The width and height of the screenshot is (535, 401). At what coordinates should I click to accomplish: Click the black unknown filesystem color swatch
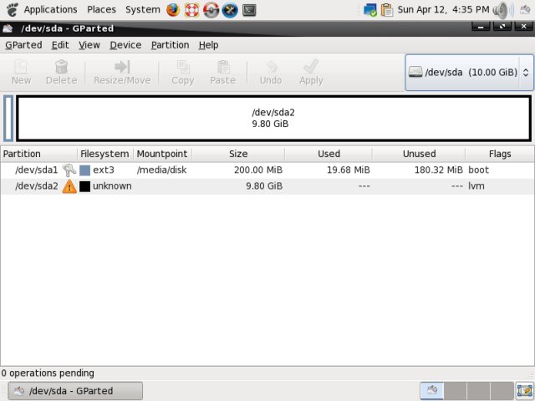84,186
